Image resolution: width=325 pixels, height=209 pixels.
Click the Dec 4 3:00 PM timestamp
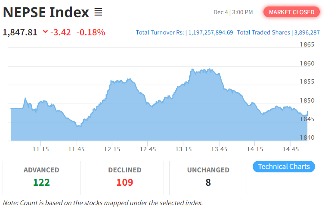click(233, 12)
